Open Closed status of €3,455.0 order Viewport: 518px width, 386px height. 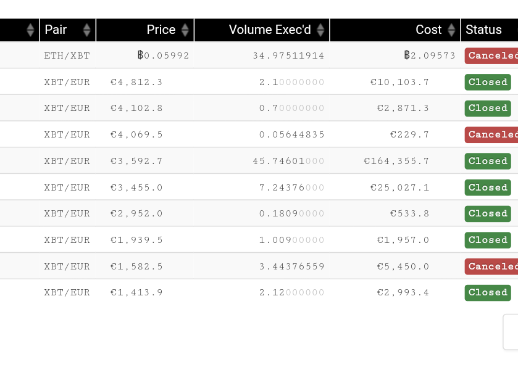point(488,187)
